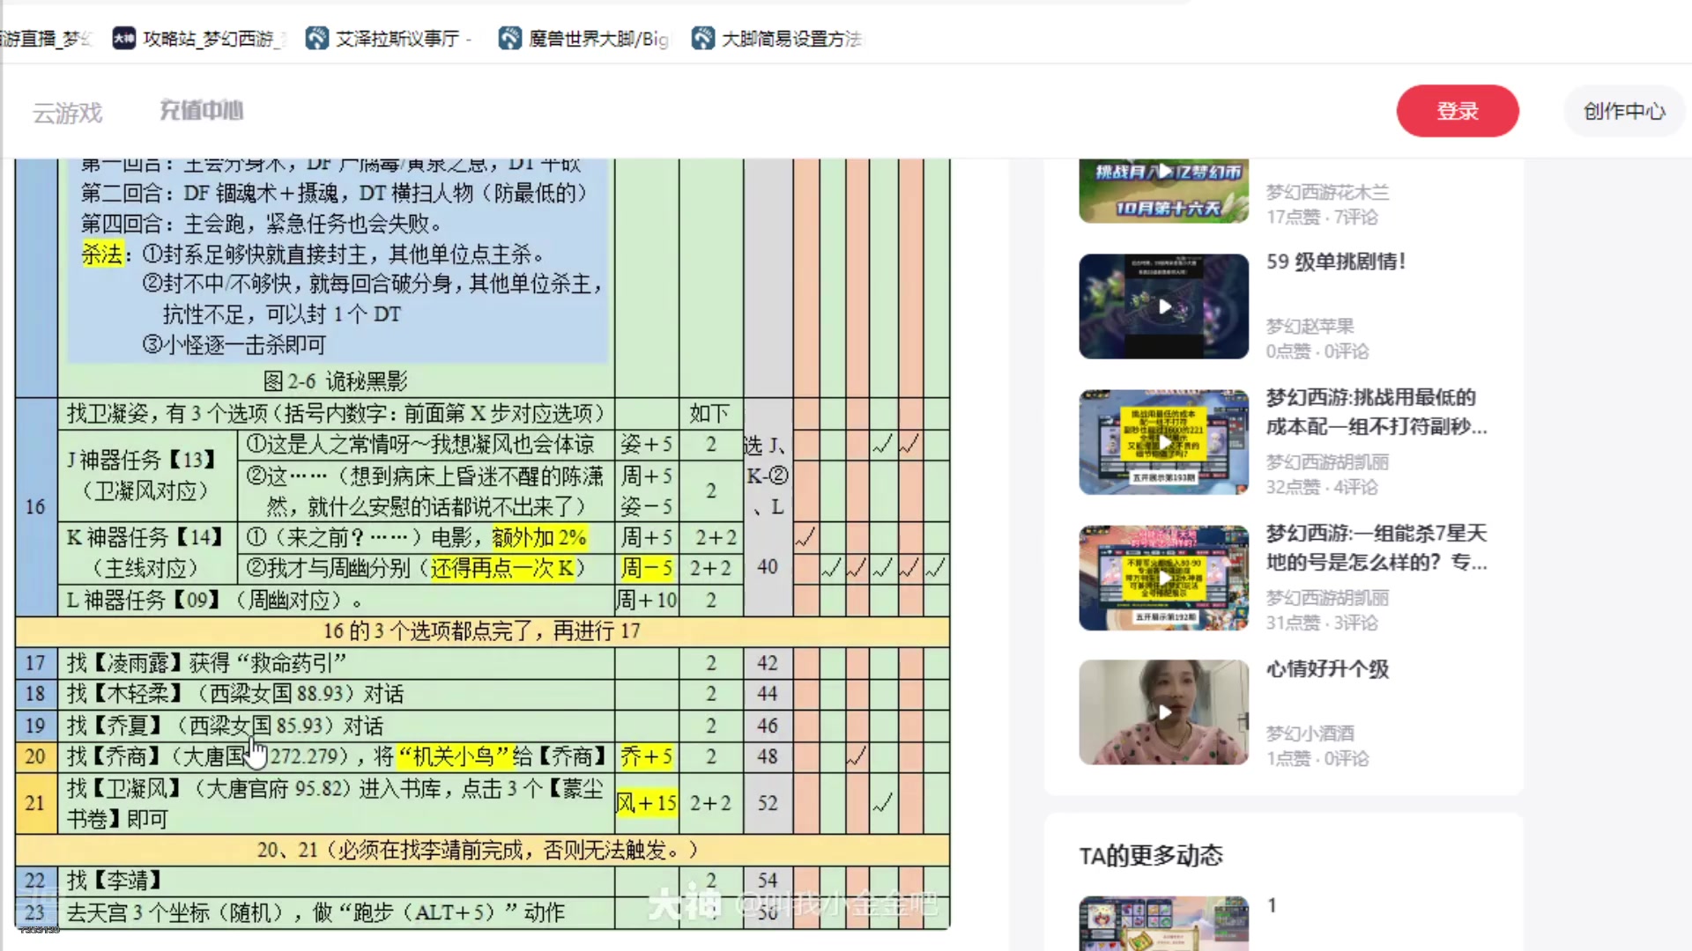
Task: Click row 21 找【卫凝风】进入书库 text
Action: [336, 803]
